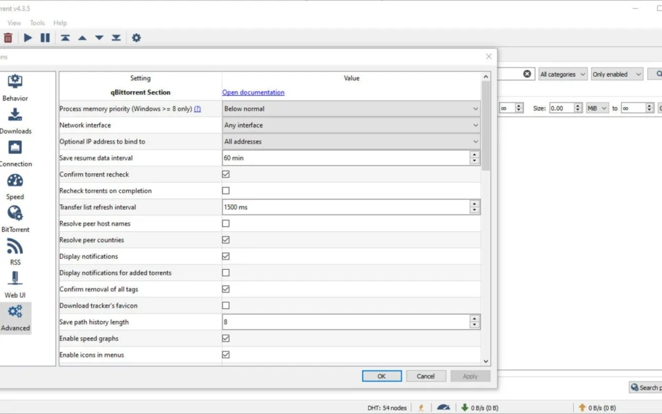662x414 pixels.
Task: Click the Open documentation link
Action: [253, 92]
